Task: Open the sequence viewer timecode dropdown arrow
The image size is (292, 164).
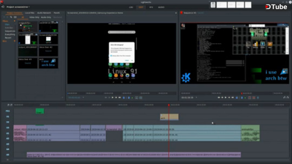Action: click(196, 97)
